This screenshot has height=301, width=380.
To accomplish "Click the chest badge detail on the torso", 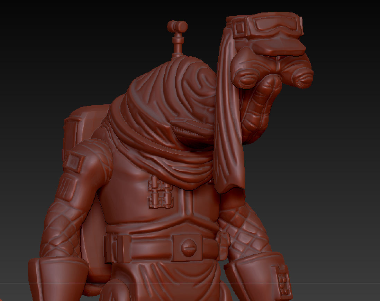I will 161,192.
